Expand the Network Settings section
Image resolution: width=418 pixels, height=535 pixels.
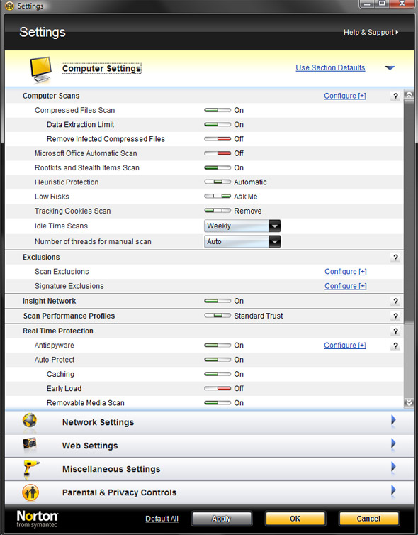tap(393, 420)
